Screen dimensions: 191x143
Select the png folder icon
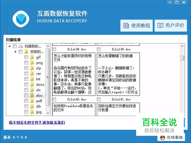(x=32, y=62)
